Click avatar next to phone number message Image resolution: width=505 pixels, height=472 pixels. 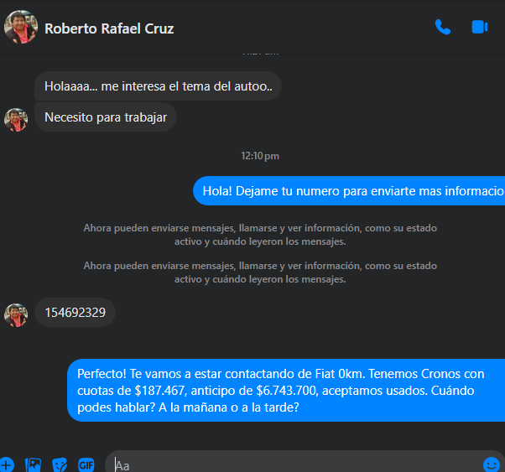pyautogui.click(x=16, y=314)
